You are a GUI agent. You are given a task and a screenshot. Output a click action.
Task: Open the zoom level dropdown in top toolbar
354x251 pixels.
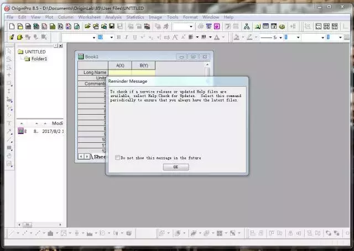(191, 26)
